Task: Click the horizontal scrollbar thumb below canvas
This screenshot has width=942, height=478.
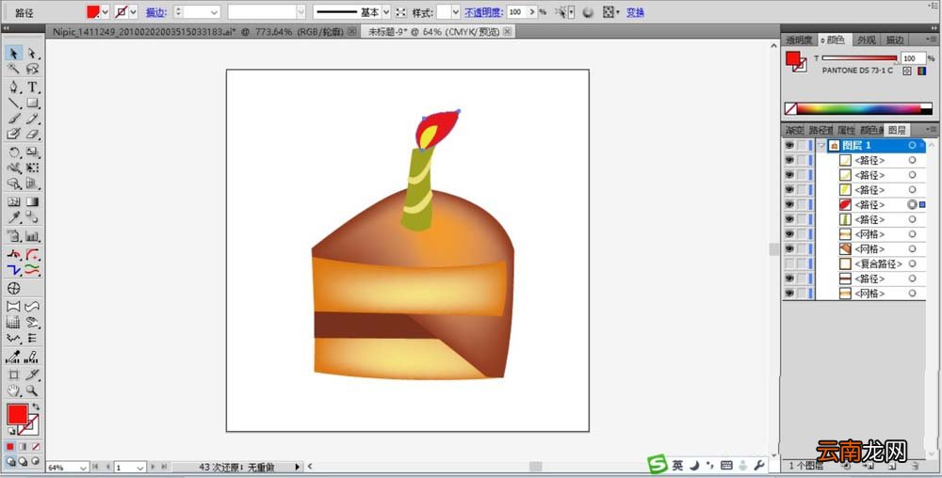Action: click(x=536, y=466)
